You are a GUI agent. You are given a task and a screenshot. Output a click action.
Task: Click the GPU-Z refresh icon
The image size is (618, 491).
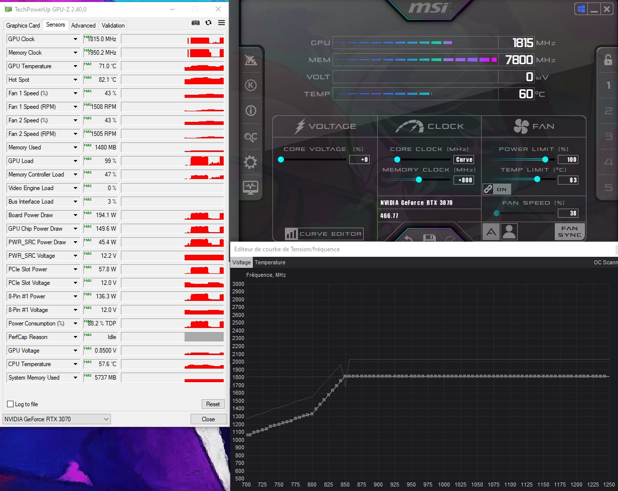click(208, 23)
